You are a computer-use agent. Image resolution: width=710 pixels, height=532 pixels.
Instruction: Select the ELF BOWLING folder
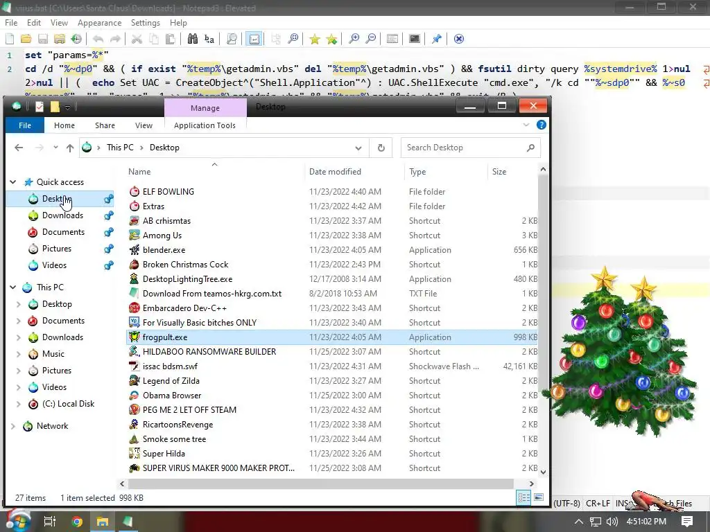click(x=331, y=192)
